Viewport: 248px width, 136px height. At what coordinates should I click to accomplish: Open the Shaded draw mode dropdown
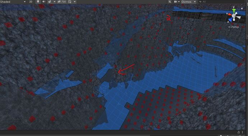[x=13, y=2]
